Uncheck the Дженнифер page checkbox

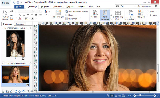(x=27, y=85)
